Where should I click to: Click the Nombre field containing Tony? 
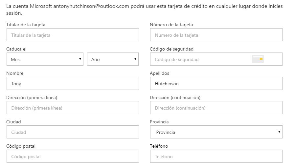[73, 84]
